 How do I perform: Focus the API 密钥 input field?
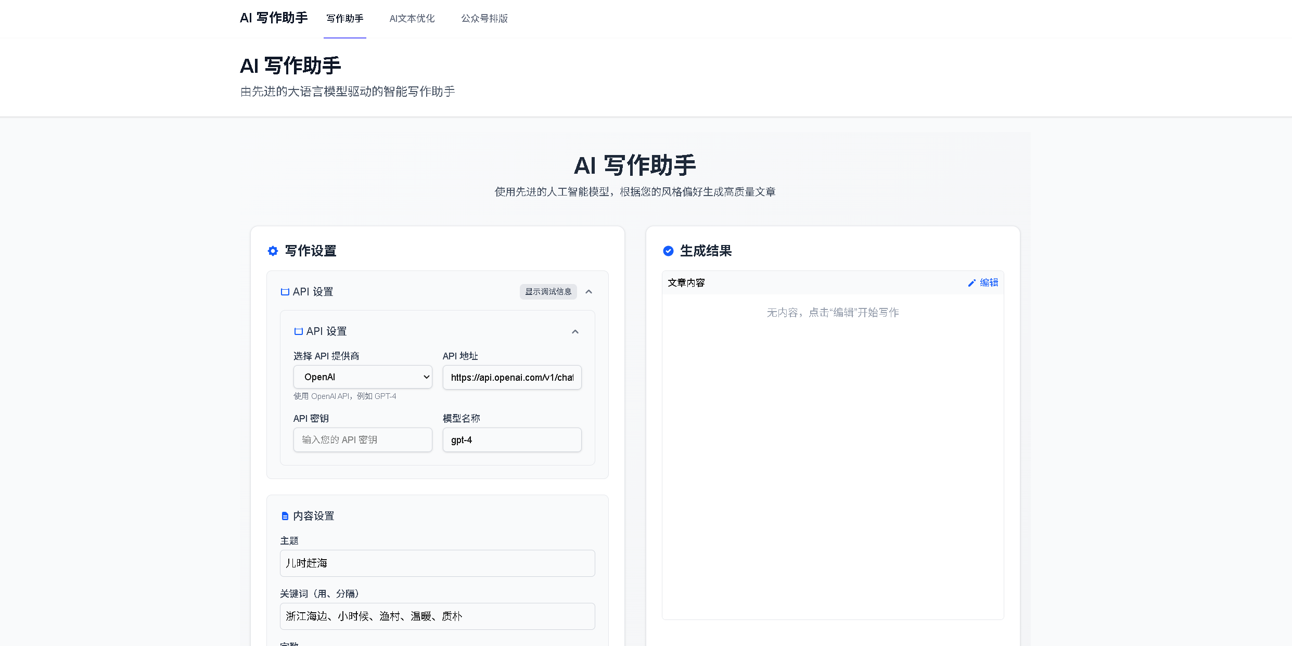click(x=363, y=440)
